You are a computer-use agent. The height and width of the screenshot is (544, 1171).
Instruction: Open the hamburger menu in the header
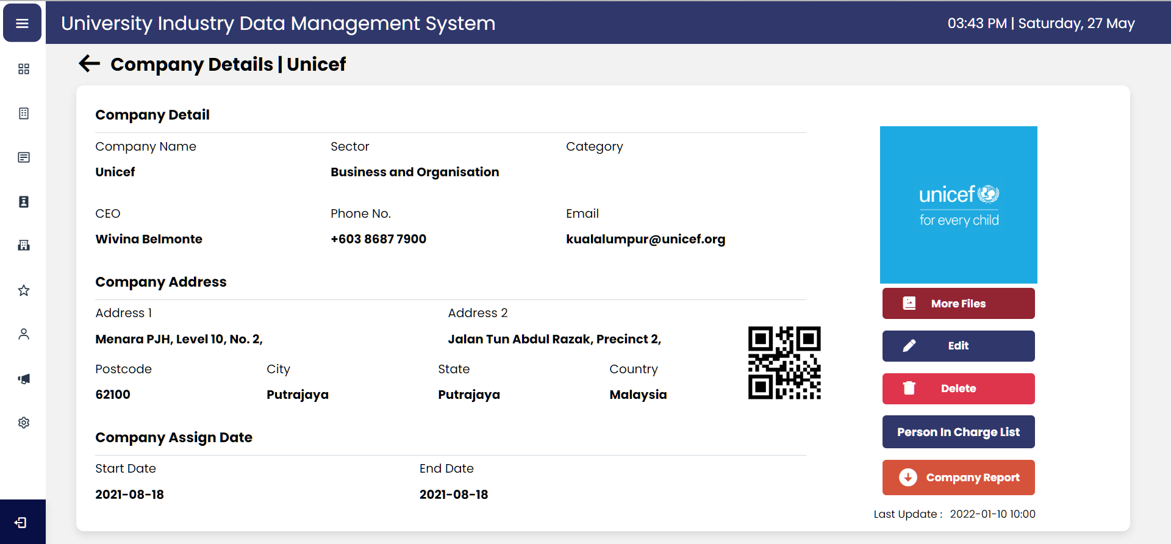tap(23, 23)
